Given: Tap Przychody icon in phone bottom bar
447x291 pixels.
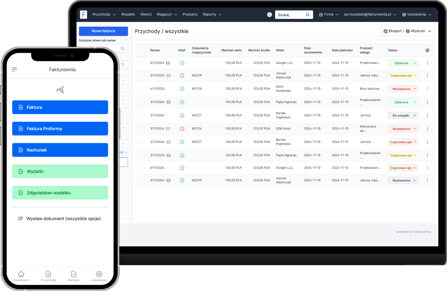Looking at the screenshot, I should click(x=48, y=274).
